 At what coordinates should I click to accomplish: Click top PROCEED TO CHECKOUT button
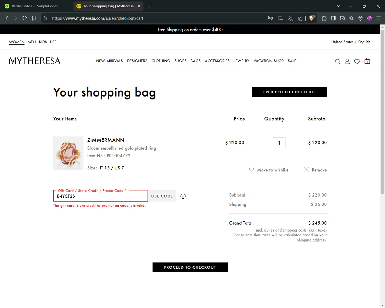pyautogui.click(x=289, y=92)
